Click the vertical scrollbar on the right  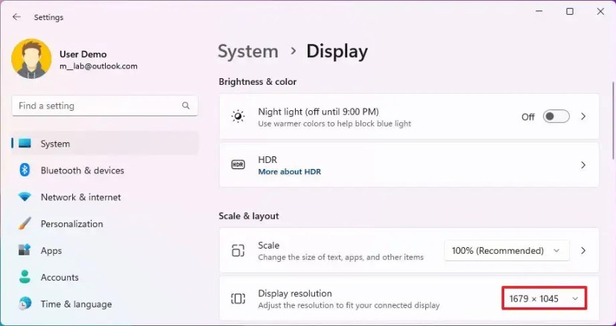point(613,120)
